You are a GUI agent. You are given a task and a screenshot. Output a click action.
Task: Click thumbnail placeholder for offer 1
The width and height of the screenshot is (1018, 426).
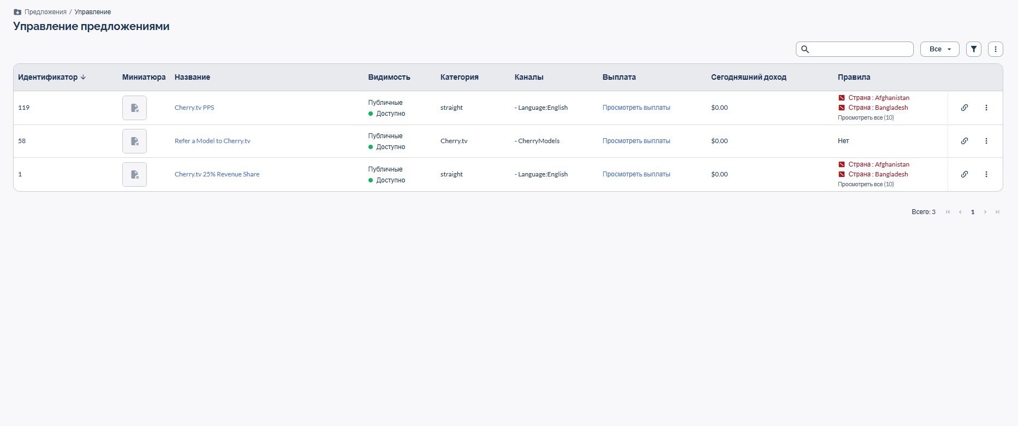point(134,174)
